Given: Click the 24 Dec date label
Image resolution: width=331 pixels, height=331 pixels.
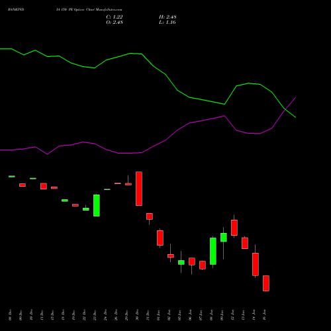Looking at the screenshot, I should coord(105,315).
